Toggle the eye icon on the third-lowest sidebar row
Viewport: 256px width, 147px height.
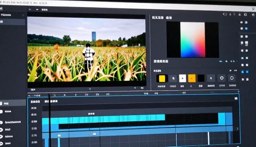[x=1, y=129]
